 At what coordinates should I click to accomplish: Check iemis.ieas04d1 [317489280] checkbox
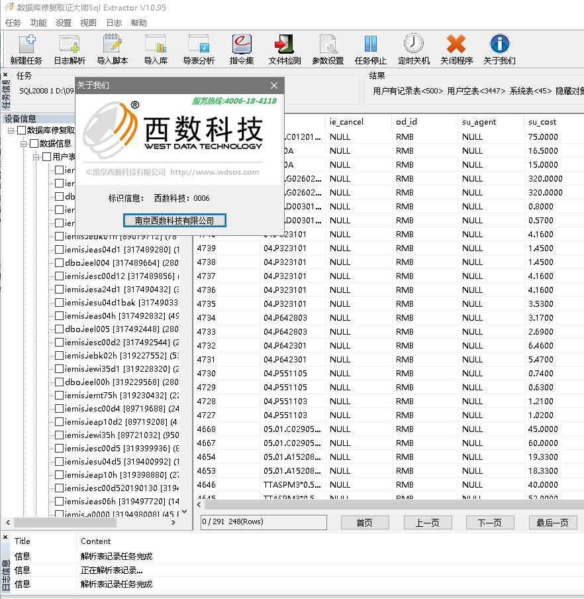[59, 249]
